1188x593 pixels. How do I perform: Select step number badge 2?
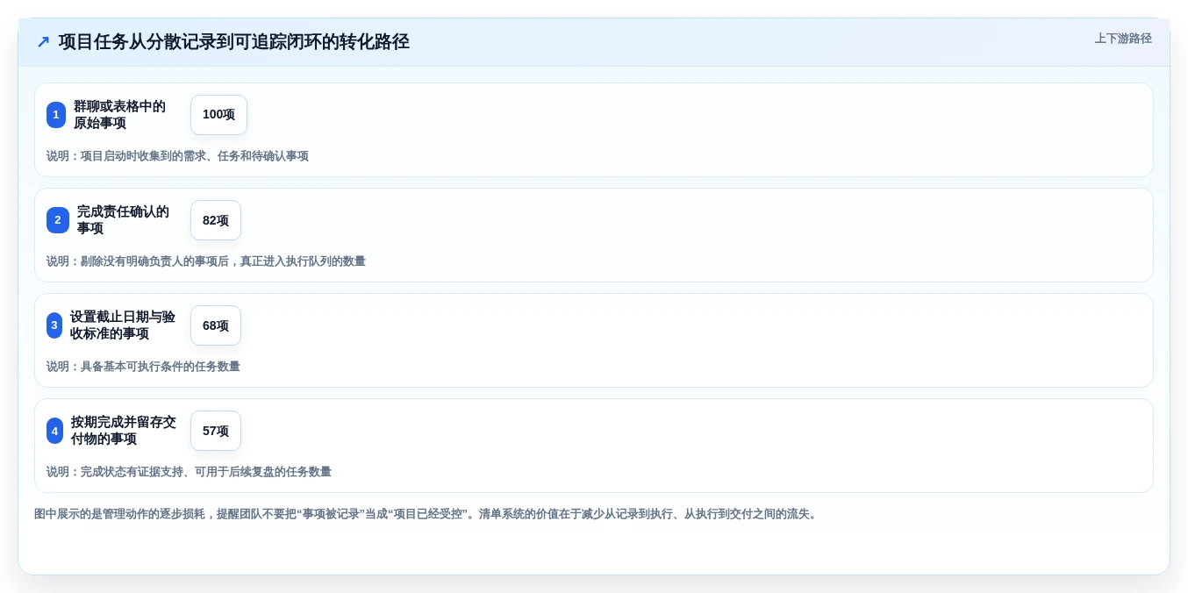(58, 220)
